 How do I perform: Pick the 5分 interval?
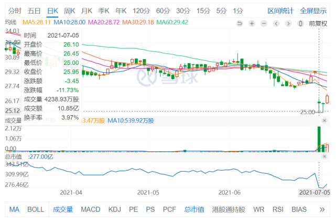click(x=221, y=10)
